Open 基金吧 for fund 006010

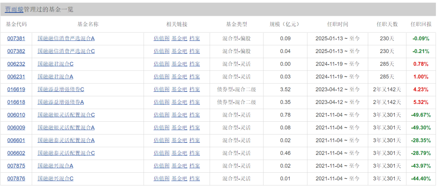[179, 115]
